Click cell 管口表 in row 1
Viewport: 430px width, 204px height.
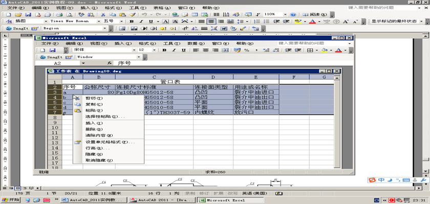tap(170, 82)
